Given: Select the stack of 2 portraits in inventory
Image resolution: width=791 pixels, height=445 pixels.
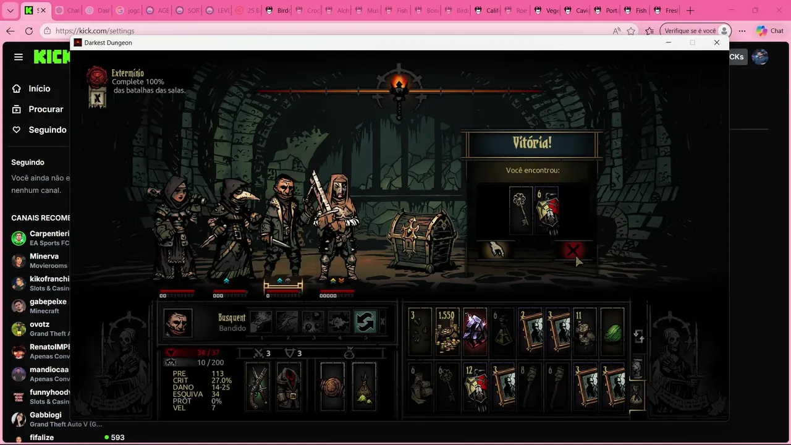Looking at the screenshot, I should point(530,332).
